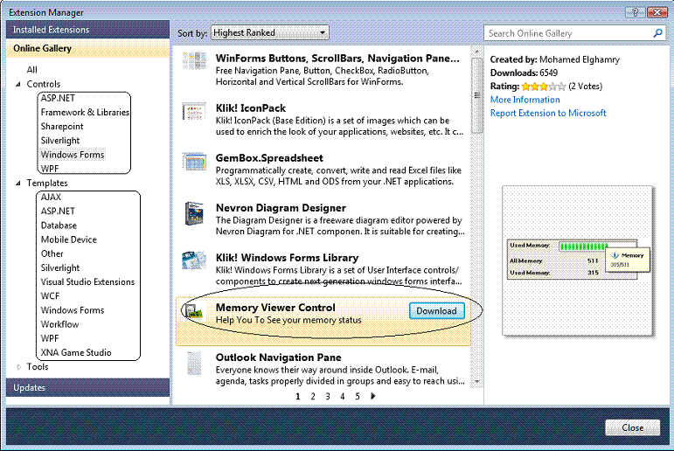Close the Extension Manager dialog
The image size is (674, 451).
632,427
